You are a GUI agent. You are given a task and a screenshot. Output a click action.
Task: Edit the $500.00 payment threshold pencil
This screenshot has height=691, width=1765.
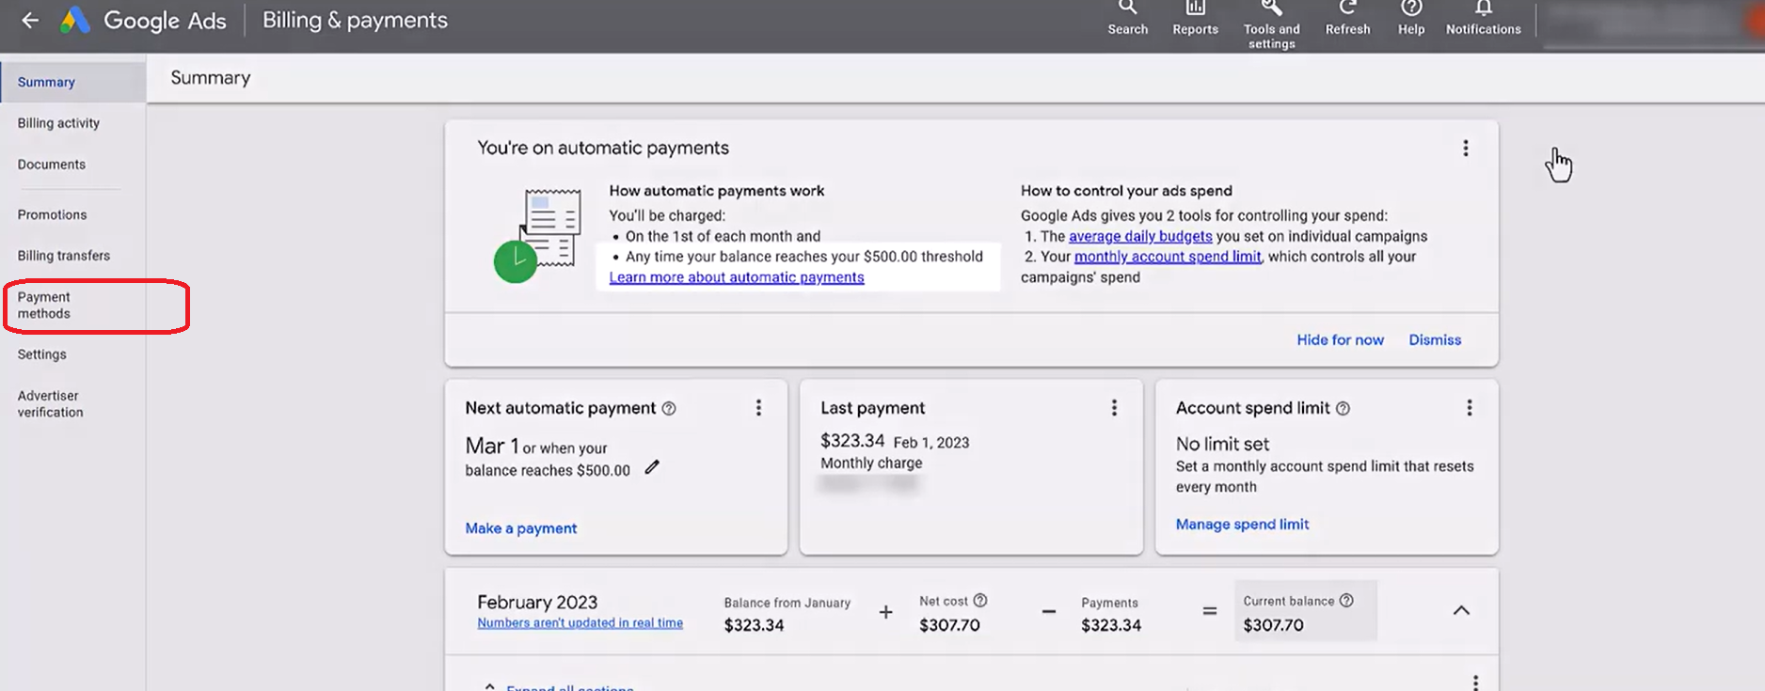click(x=652, y=467)
